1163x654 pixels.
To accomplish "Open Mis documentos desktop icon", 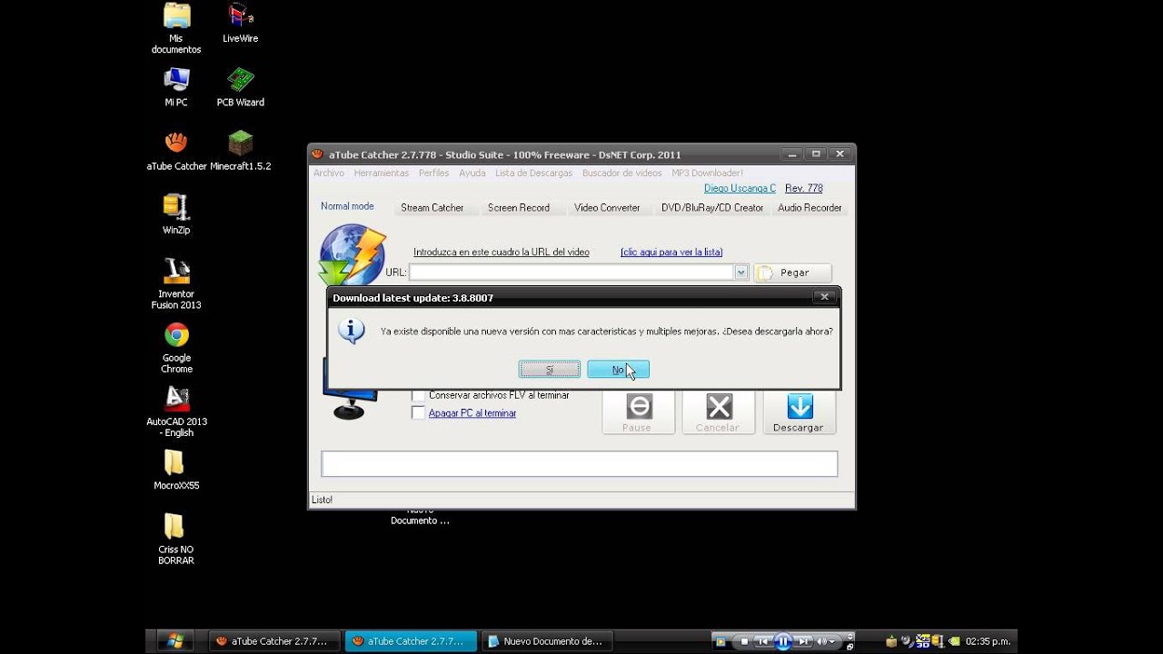I will click(176, 29).
